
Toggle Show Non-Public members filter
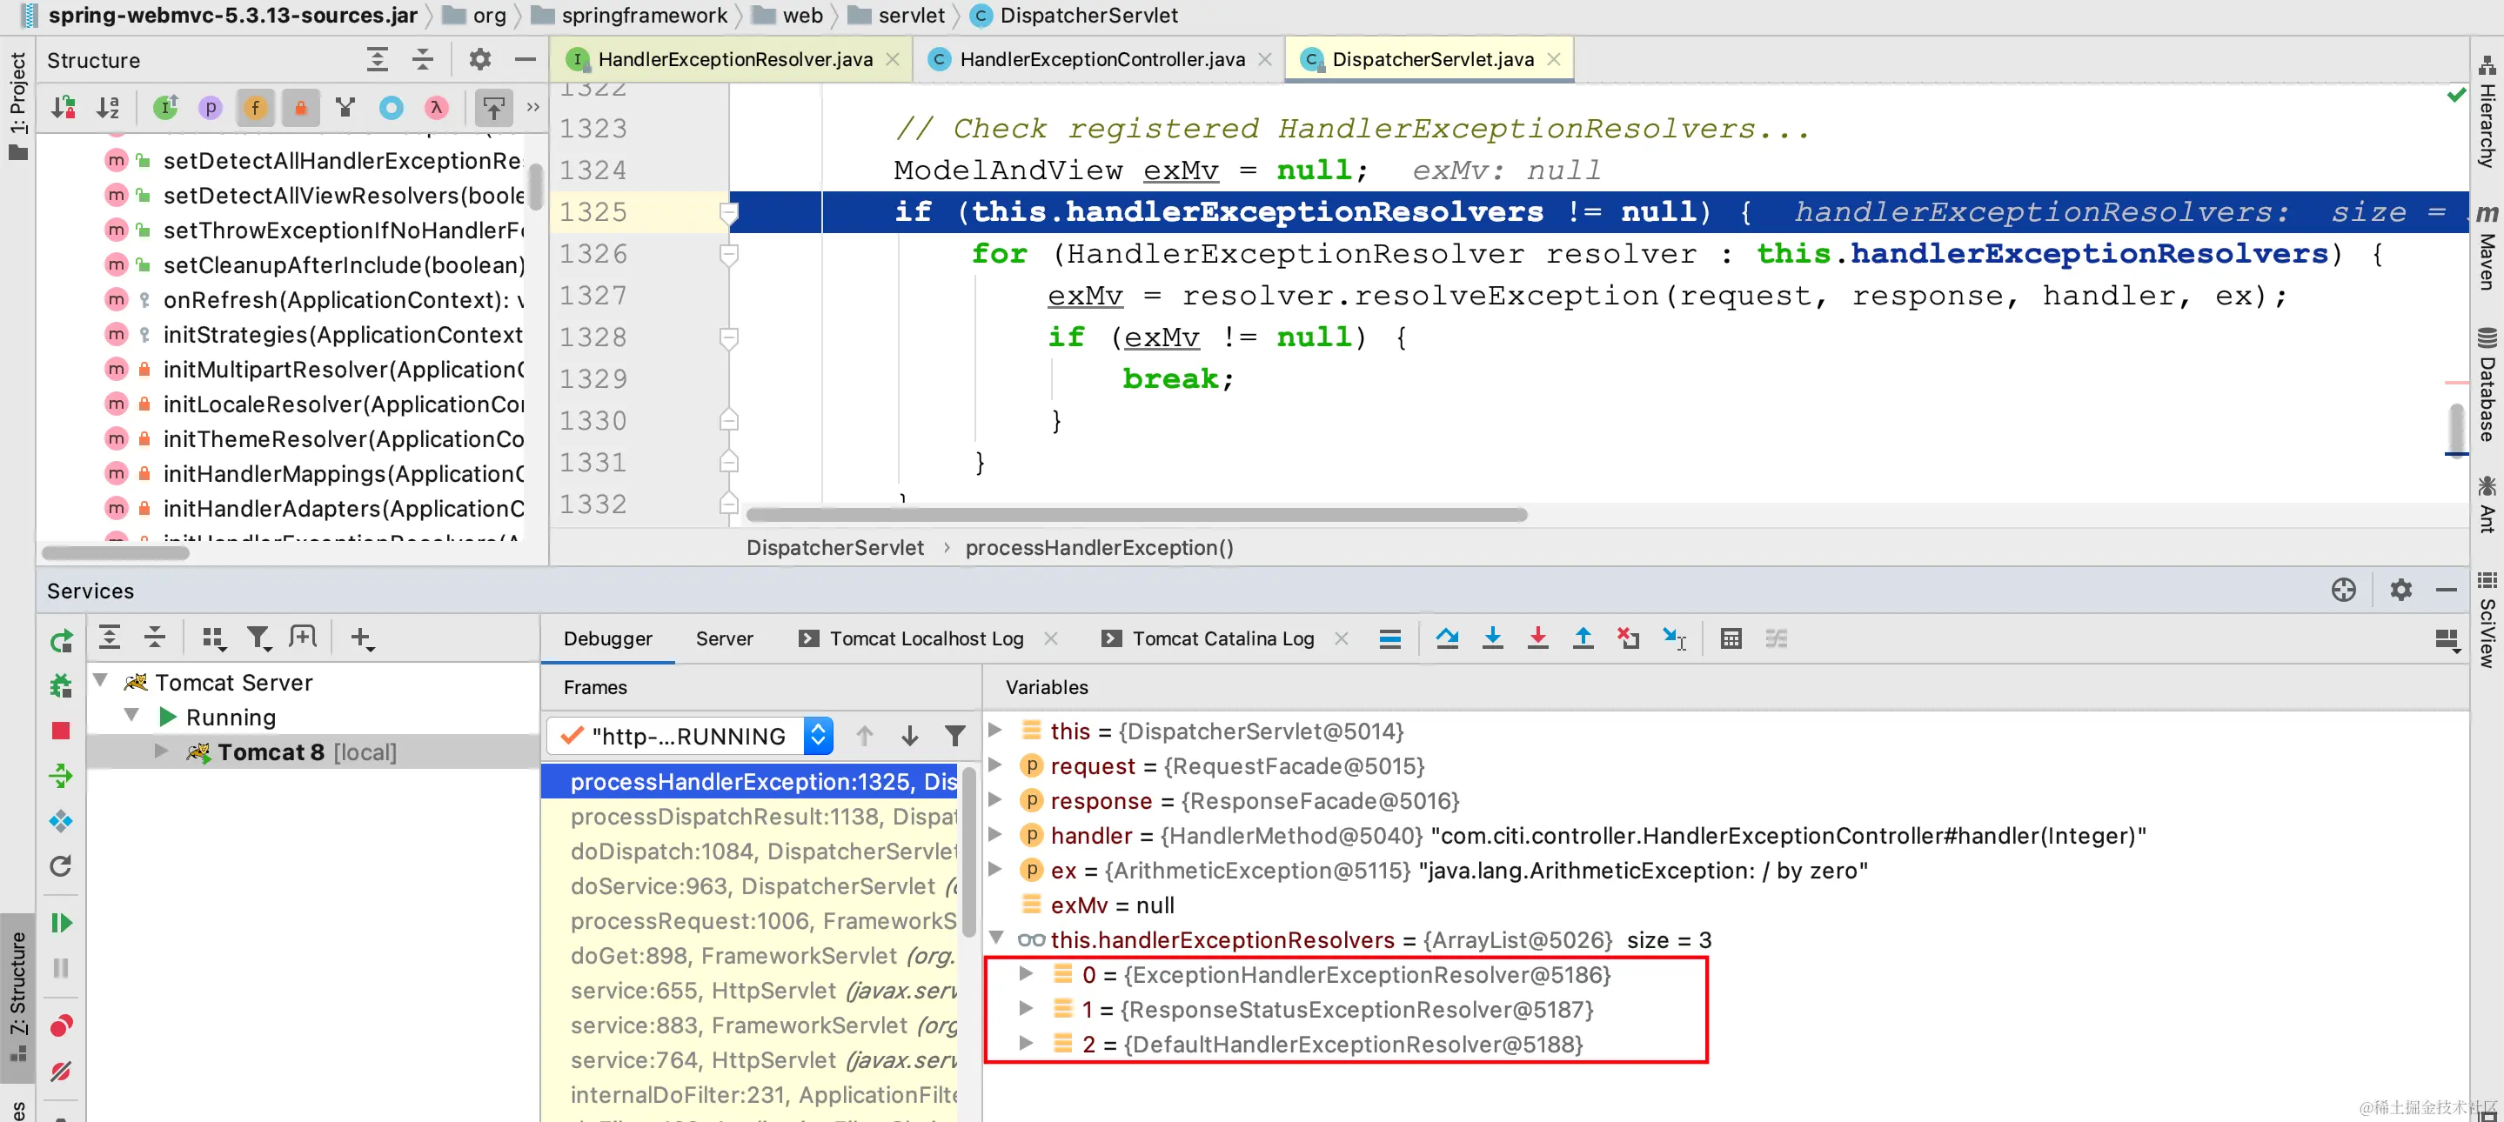tap(300, 108)
